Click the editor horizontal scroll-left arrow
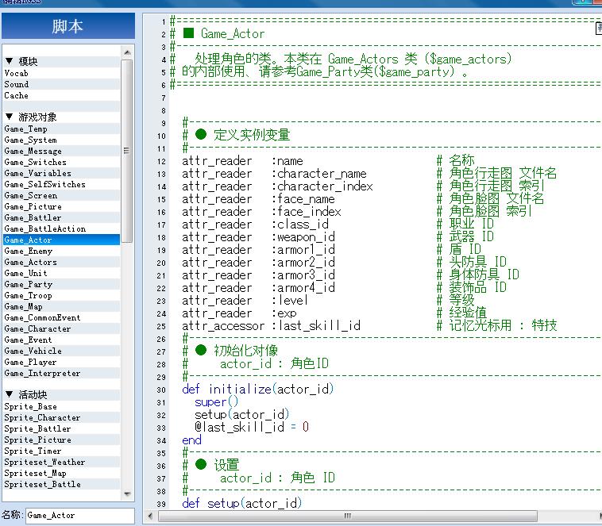This screenshot has height=526, width=602. click(x=150, y=516)
